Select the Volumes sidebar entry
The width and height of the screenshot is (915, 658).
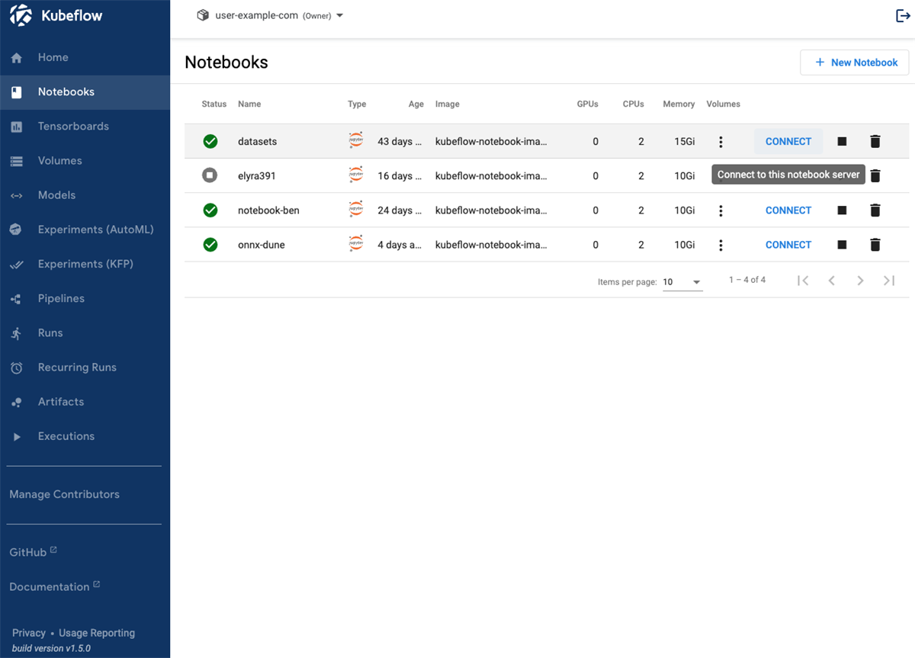click(60, 160)
